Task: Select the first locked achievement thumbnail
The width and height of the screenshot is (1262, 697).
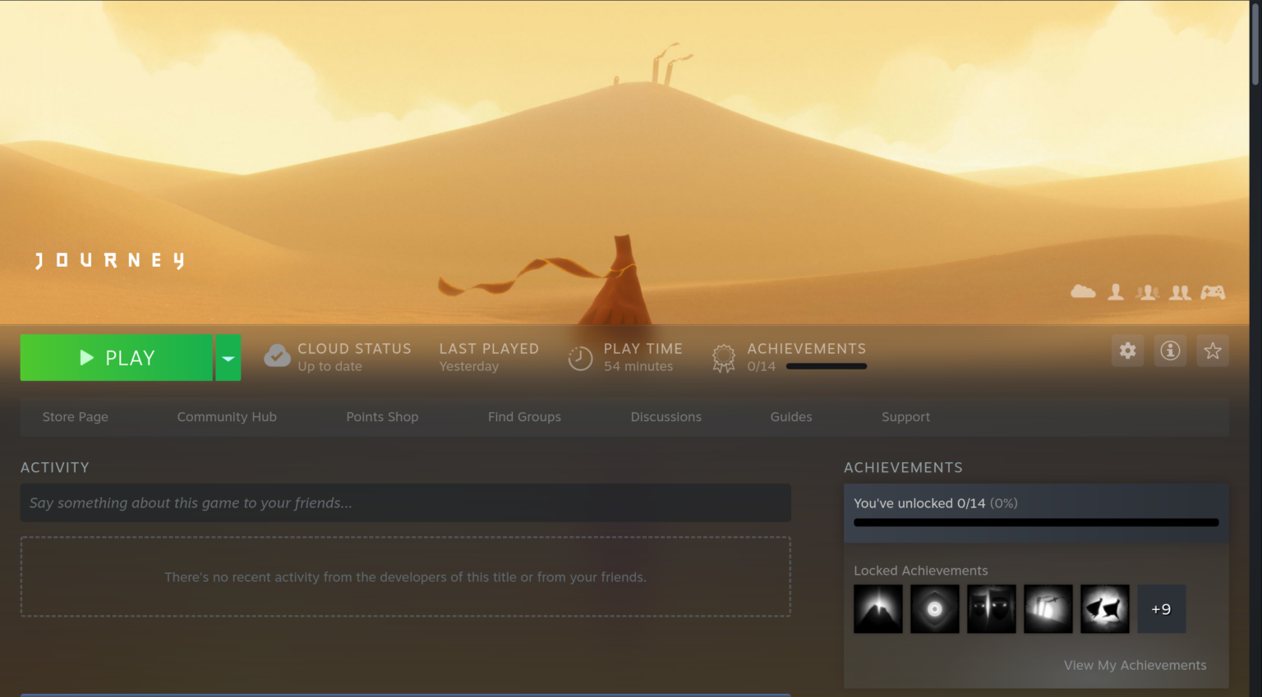Action: 877,608
